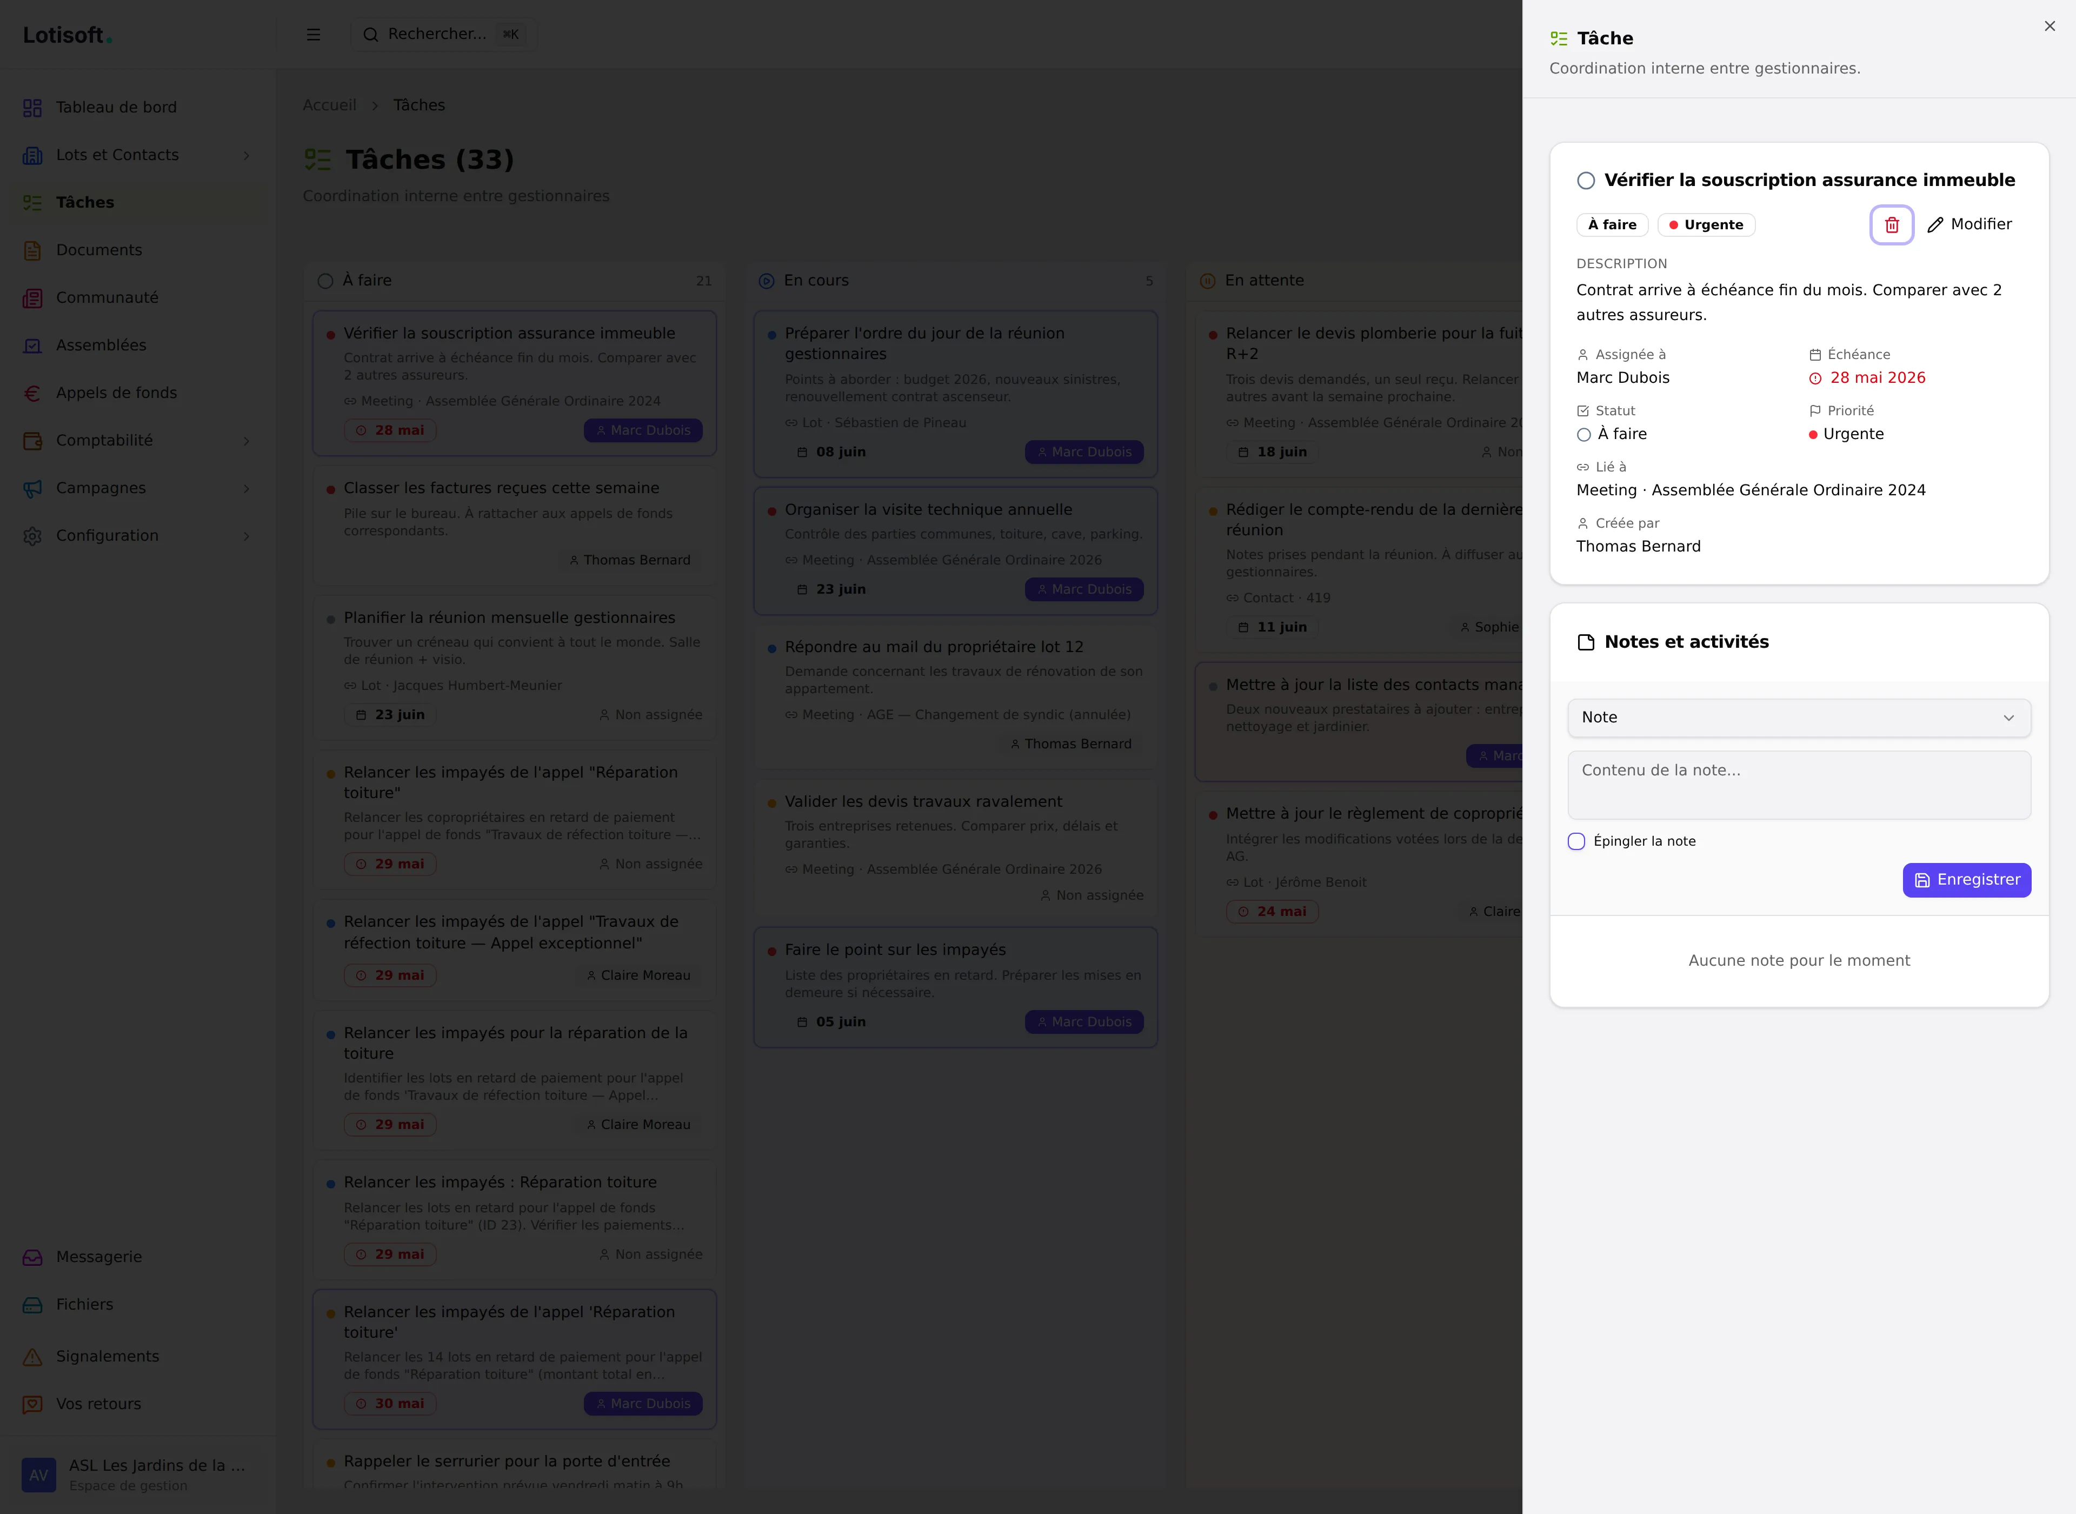Open the Organiser la visite technique card
Screen dimensions: 2076x1514
[x=955, y=550]
